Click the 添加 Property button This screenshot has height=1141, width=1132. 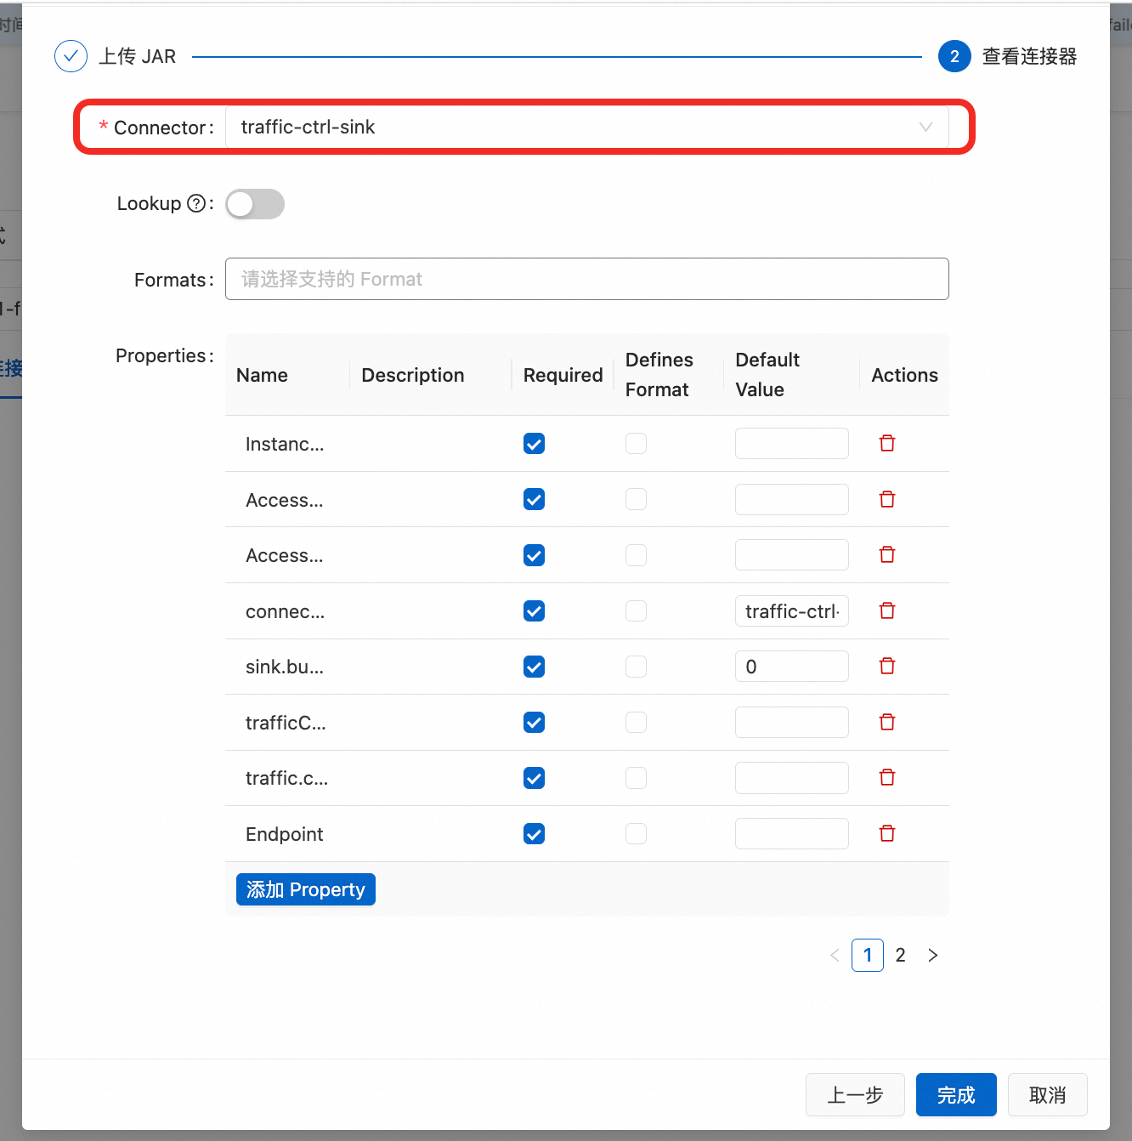pyautogui.click(x=306, y=889)
